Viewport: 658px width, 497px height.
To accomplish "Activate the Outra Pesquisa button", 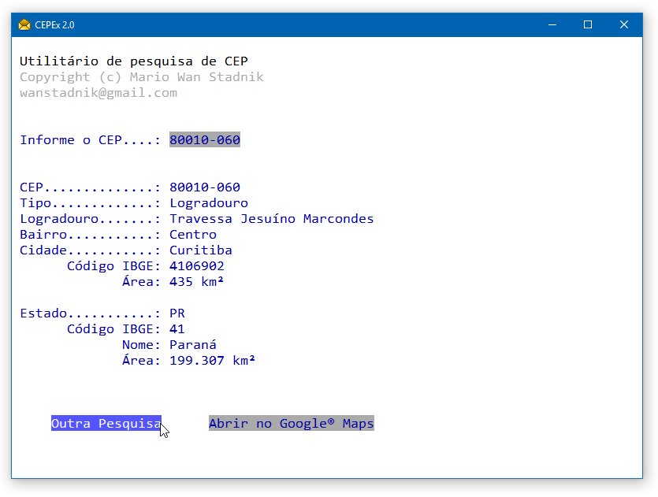I will pyautogui.click(x=104, y=423).
